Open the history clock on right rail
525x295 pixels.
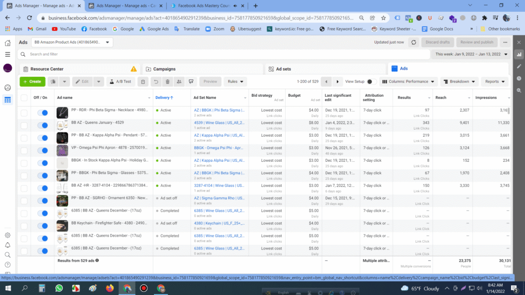(x=519, y=78)
